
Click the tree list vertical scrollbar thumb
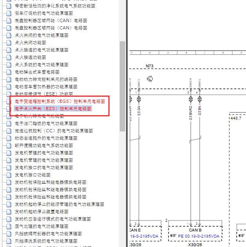point(122,86)
